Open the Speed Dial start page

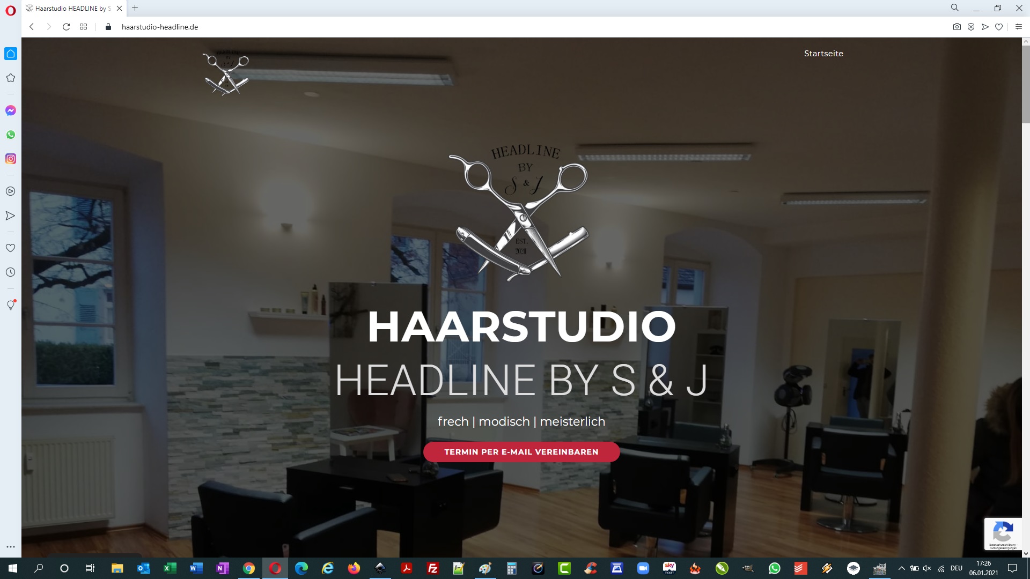[x=83, y=27]
